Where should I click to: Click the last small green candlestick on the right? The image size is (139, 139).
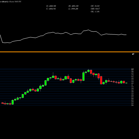pyautogui.click(x=126, y=83)
